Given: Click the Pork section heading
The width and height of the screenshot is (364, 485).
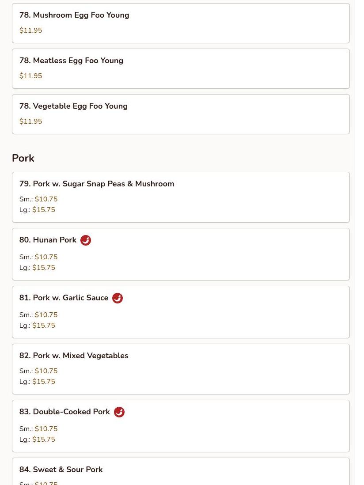Looking at the screenshot, I should (x=23, y=158).
